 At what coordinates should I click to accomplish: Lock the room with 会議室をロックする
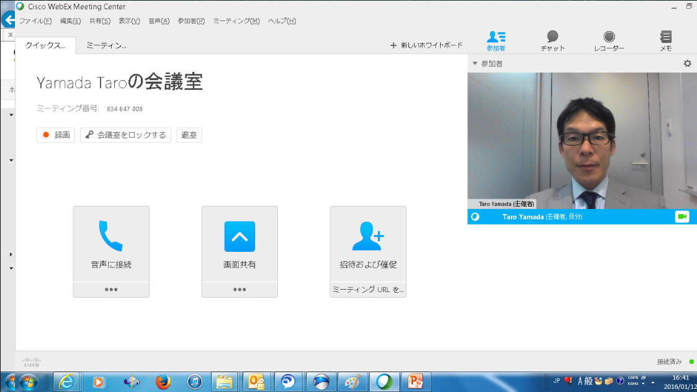126,135
